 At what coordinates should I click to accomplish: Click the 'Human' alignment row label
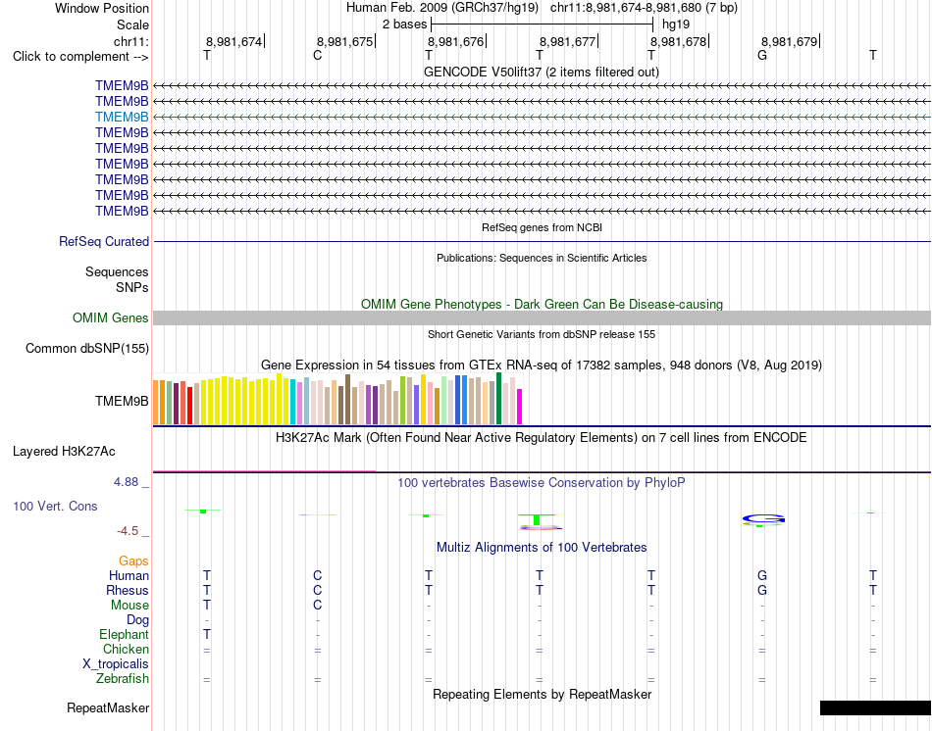click(x=129, y=575)
